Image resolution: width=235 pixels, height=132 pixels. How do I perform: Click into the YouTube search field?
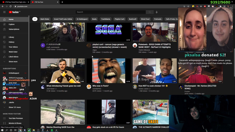click(x=111, y=12)
